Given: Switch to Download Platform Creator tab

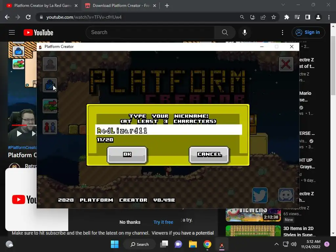Looking at the screenshot, I should pyautogui.click(x=121, y=6).
